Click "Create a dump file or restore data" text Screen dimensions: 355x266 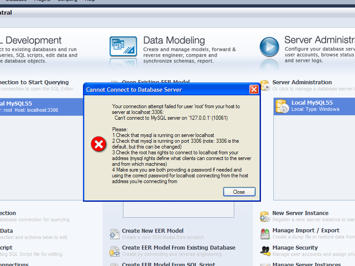[x=314, y=237]
